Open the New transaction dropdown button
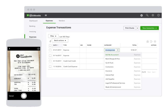 pos(149,28)
